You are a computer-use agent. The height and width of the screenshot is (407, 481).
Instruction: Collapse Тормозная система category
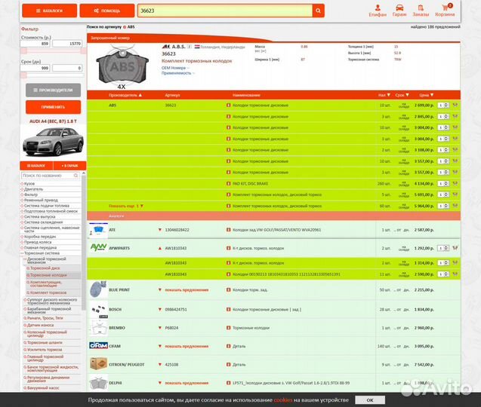click(42, 253)
